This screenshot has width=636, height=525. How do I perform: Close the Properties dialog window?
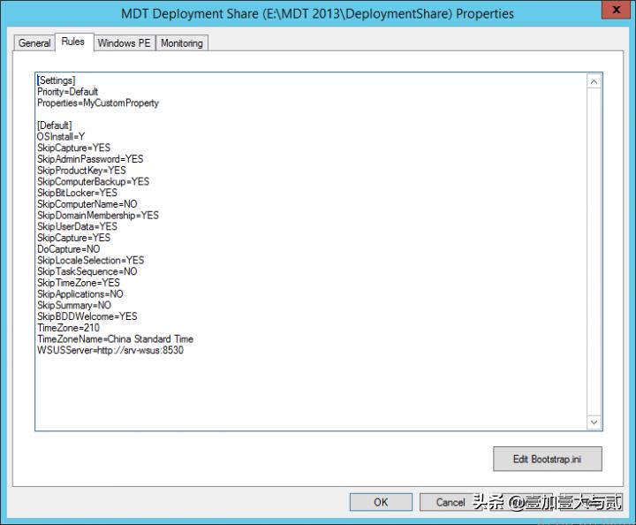(616, 10)
